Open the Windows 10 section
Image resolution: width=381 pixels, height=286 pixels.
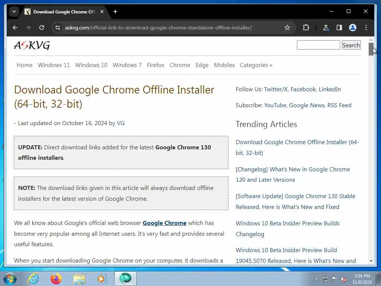click(x=91, y=65)
